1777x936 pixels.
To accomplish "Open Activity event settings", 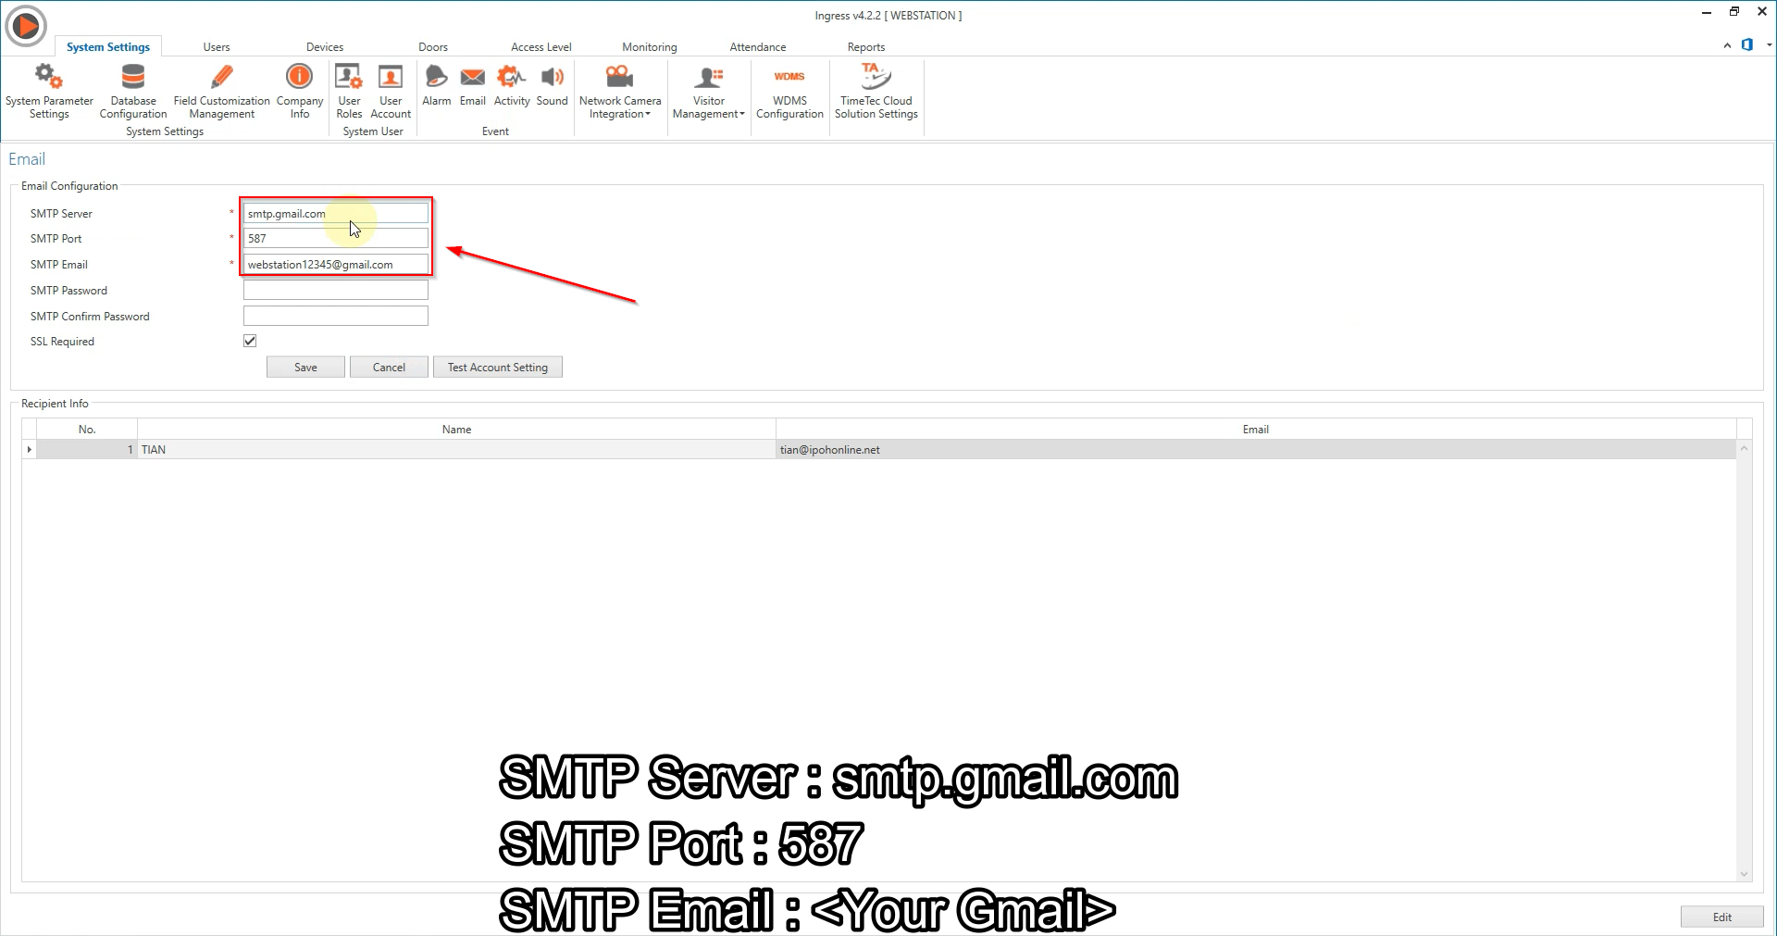I will (512, 85).
